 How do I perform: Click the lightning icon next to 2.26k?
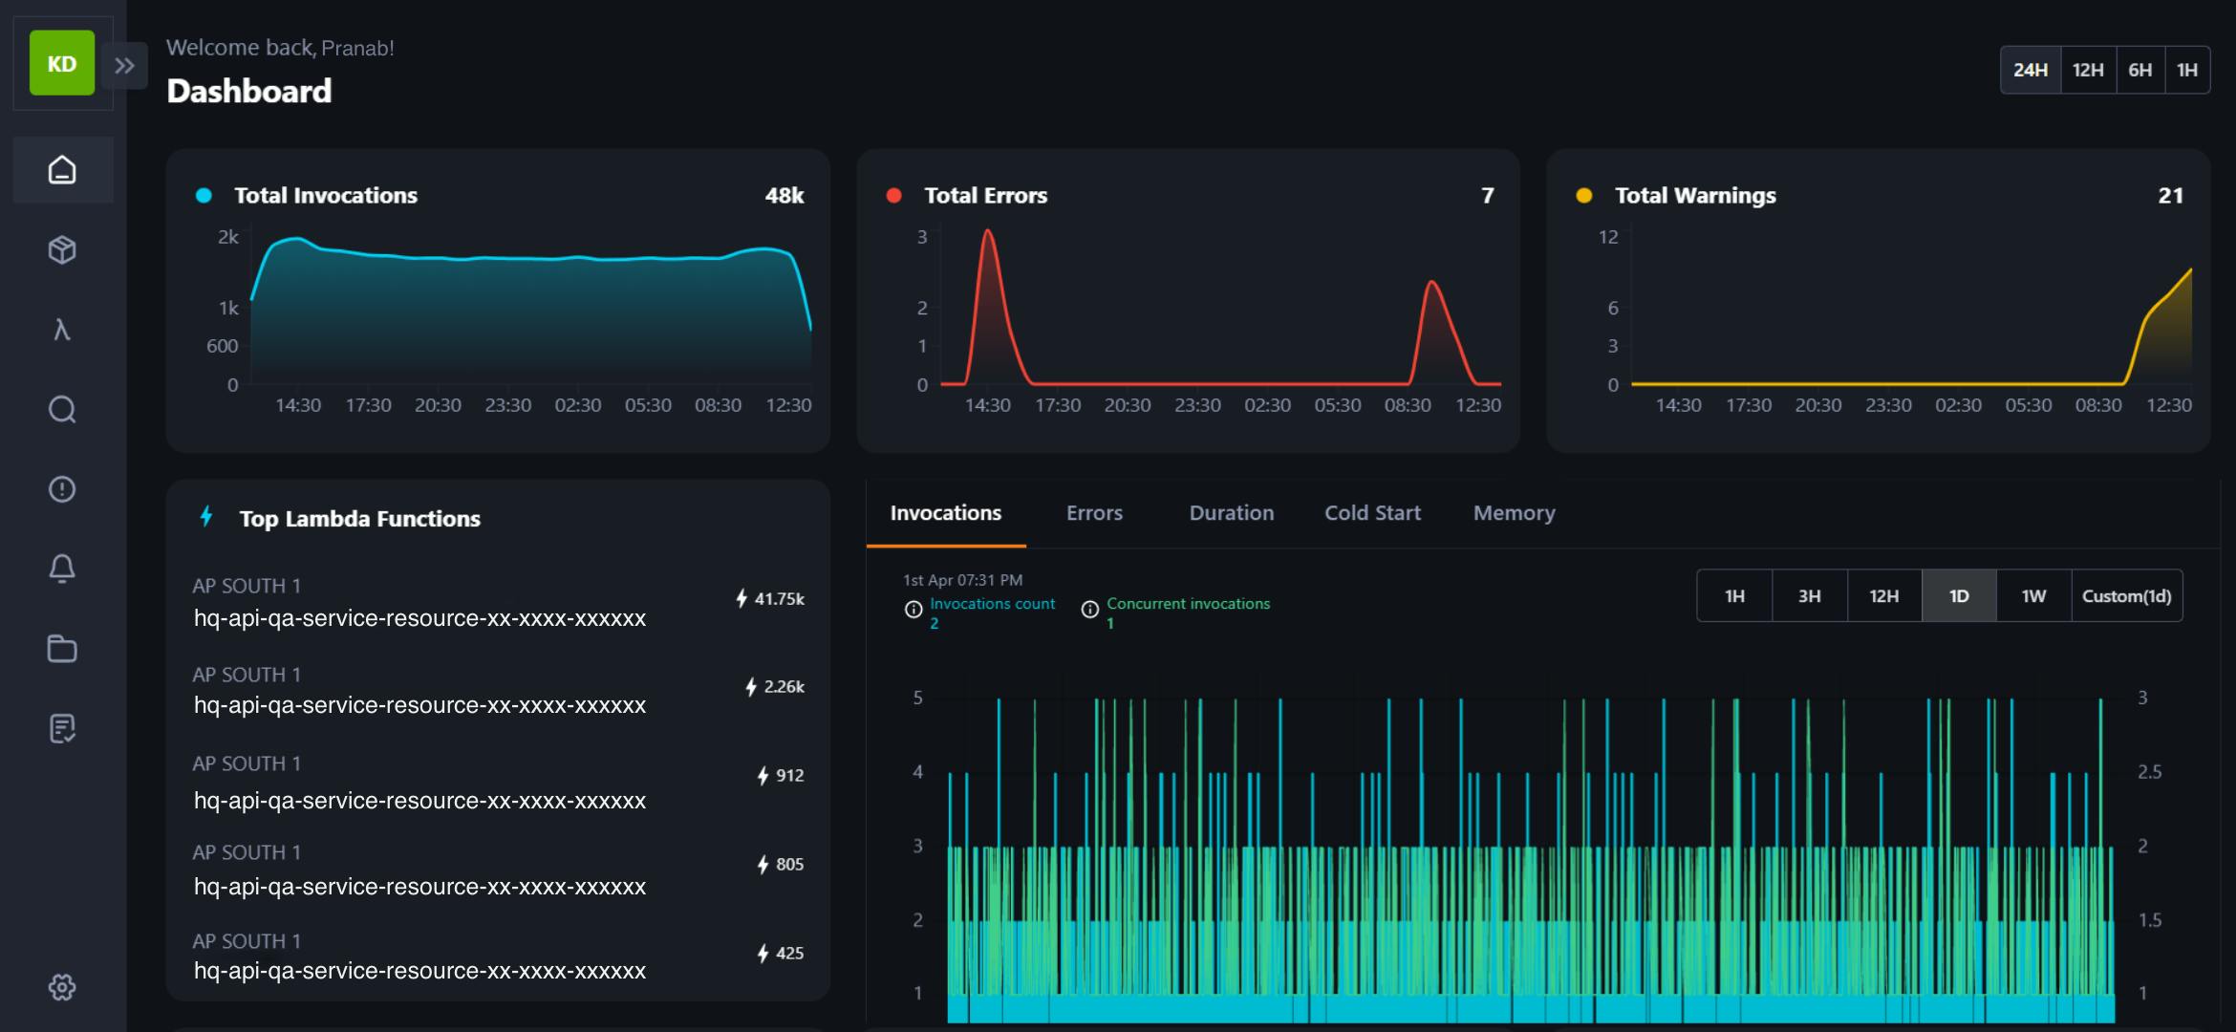(x=751, y=687)
